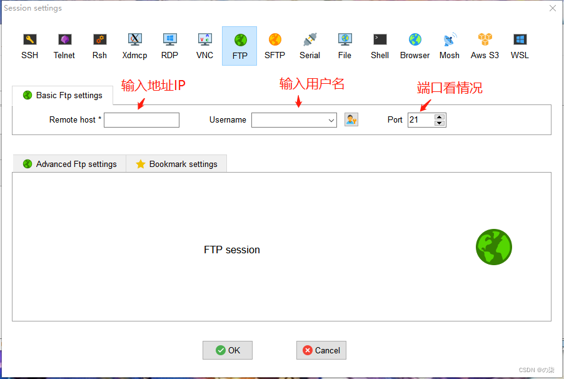Switch to the SFTP session type
This screenshot has height=379, width=564.
274,44
